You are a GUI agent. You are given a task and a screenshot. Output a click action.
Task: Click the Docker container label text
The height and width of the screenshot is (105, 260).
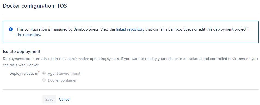pos(62,80)
